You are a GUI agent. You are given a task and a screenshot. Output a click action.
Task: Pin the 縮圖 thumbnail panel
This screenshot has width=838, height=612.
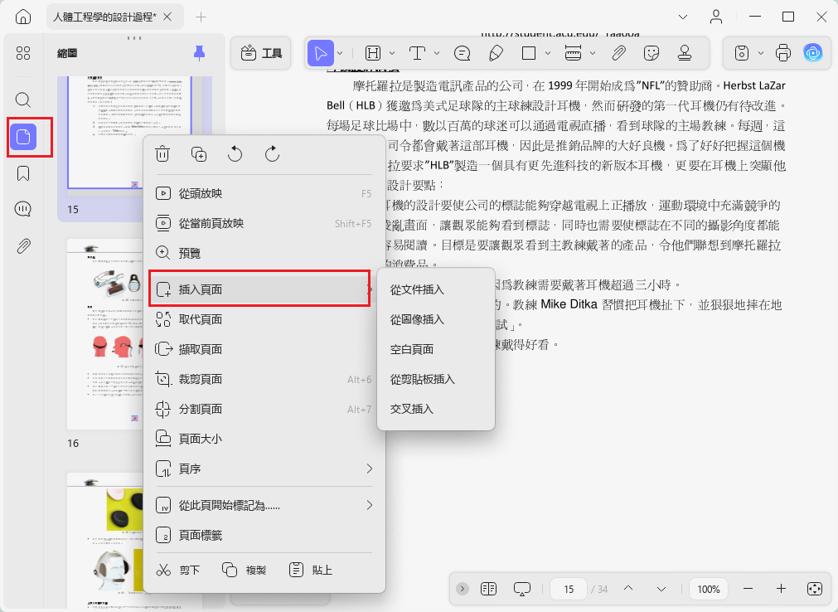[199, 53]
